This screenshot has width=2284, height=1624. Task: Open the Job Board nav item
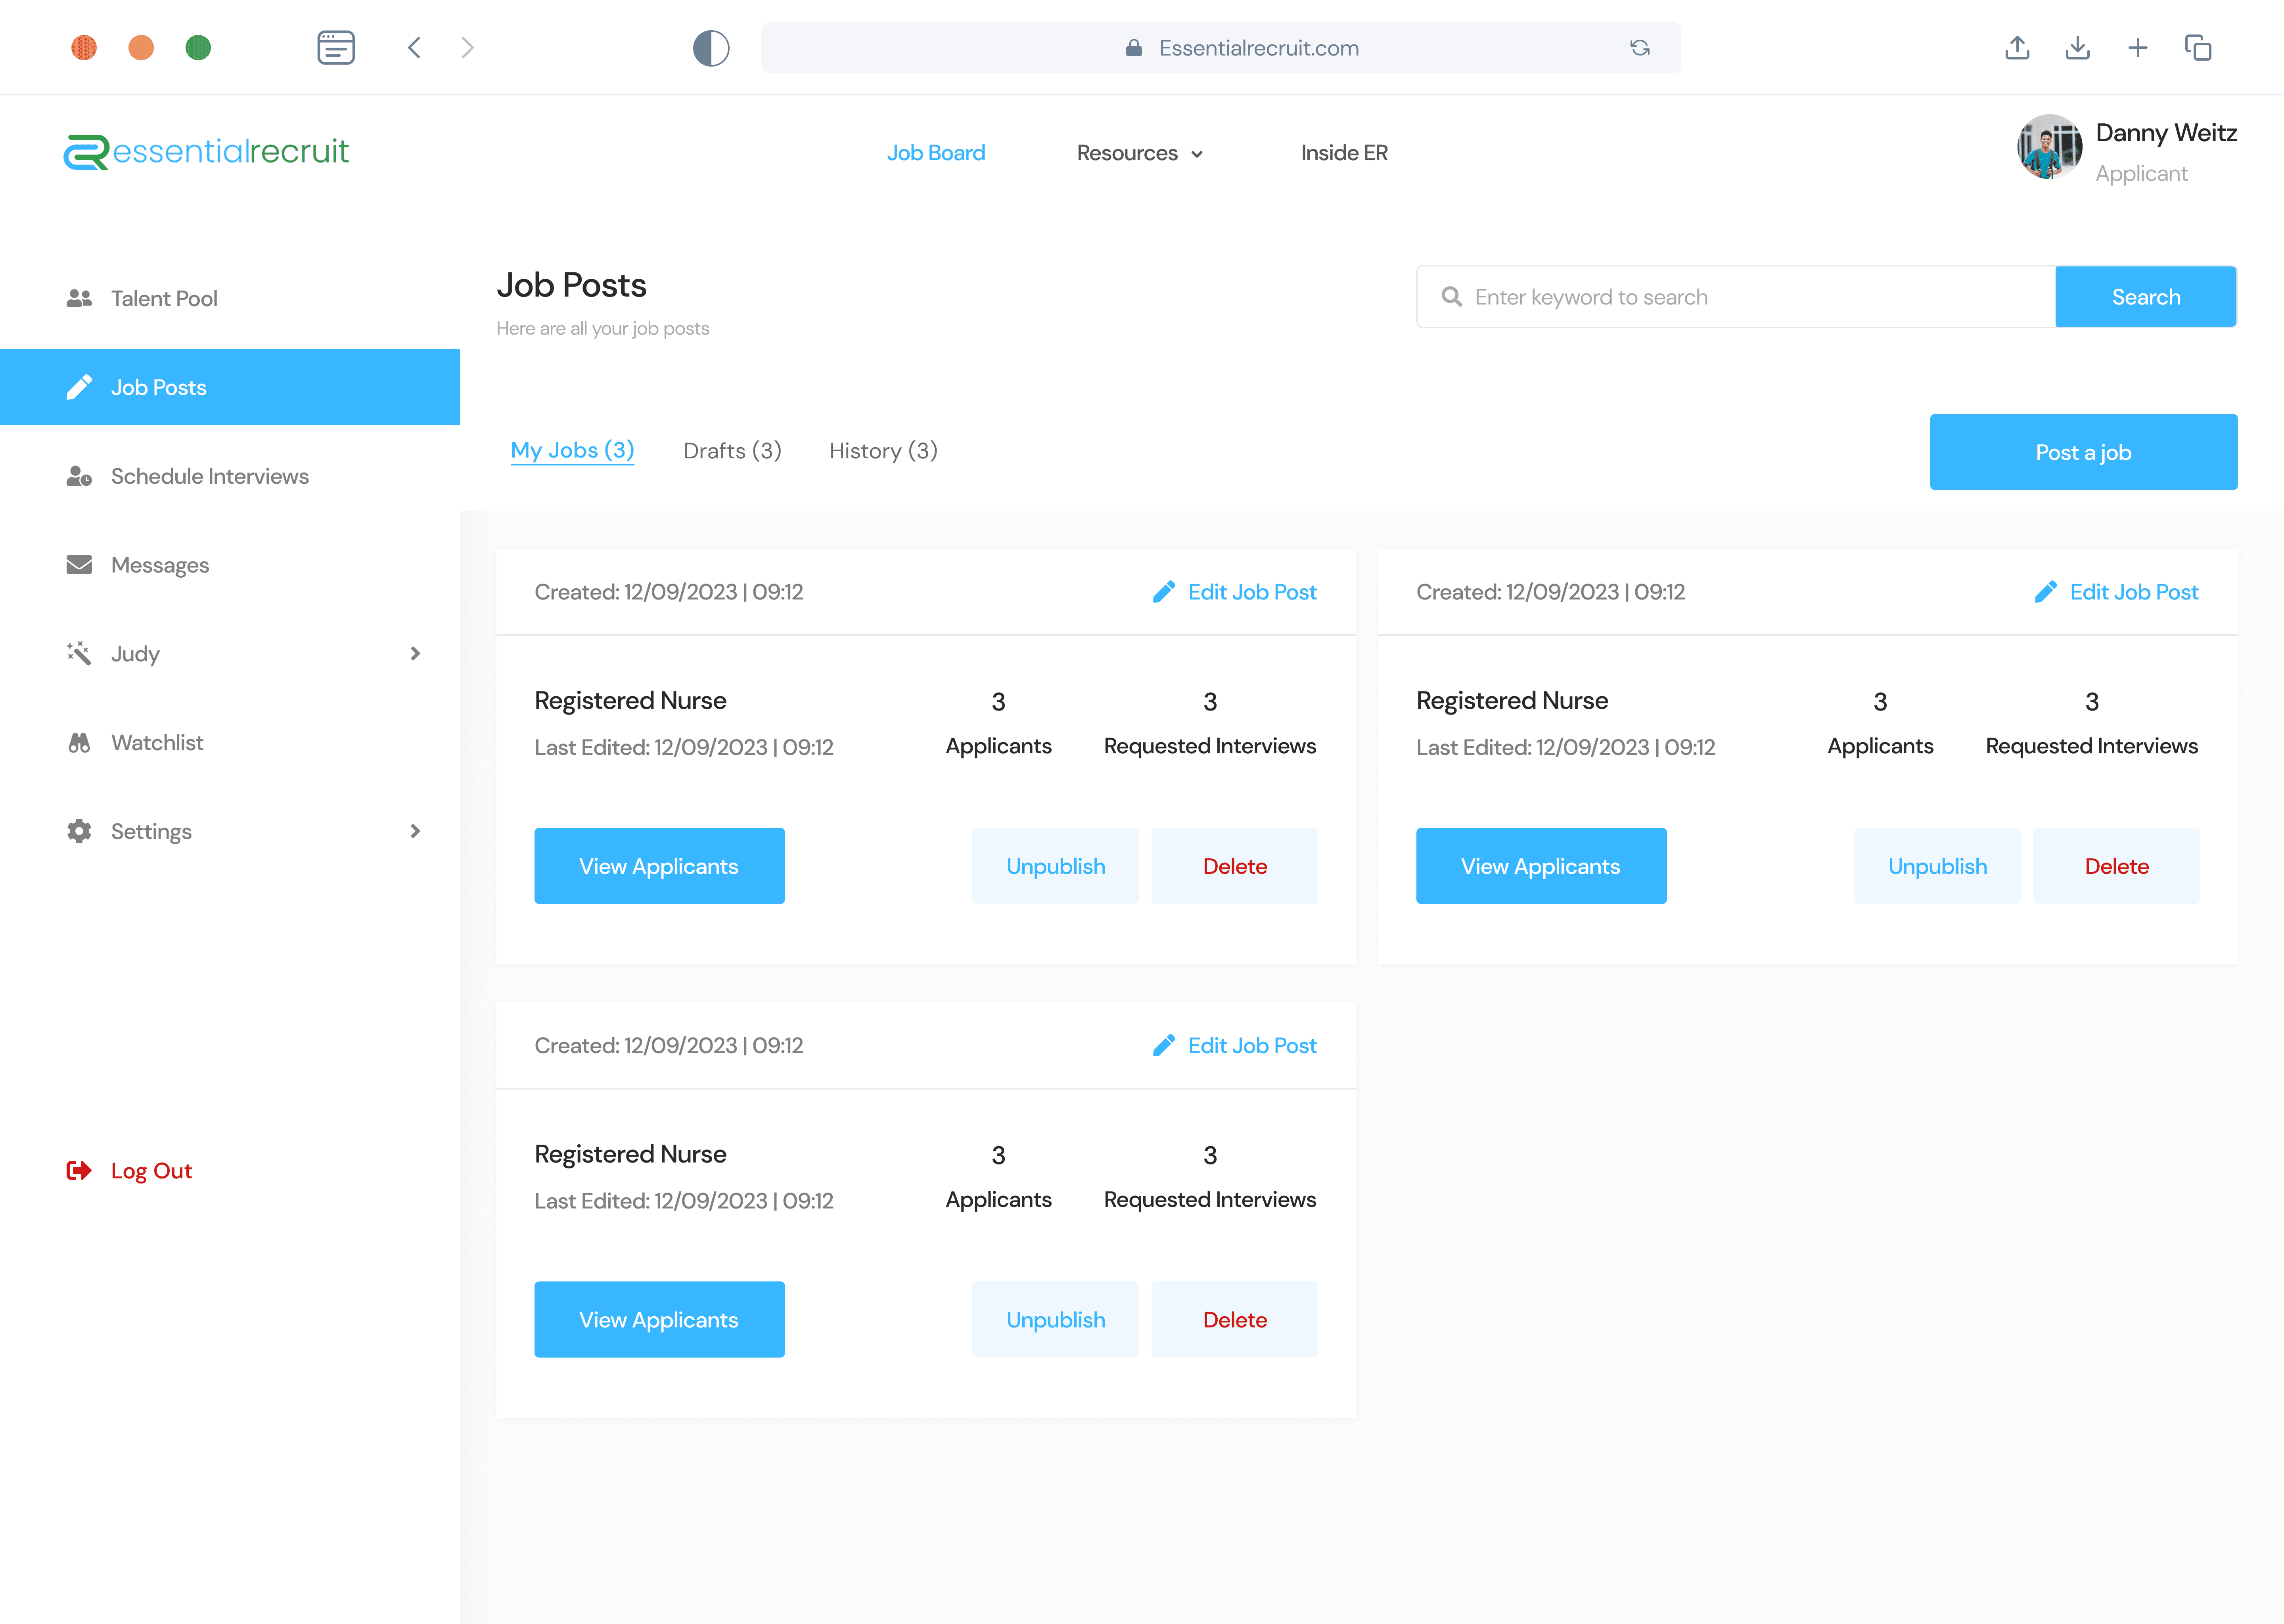(936, 153)
